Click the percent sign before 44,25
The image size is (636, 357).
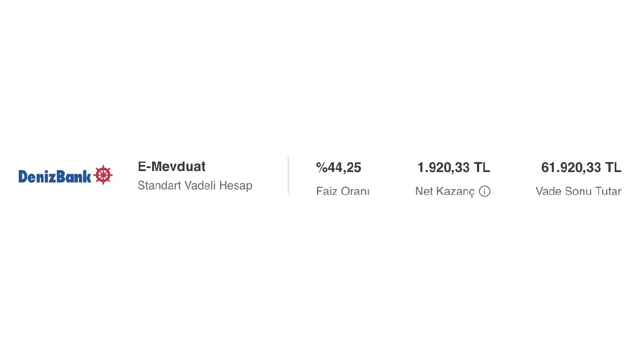[321, 168]
